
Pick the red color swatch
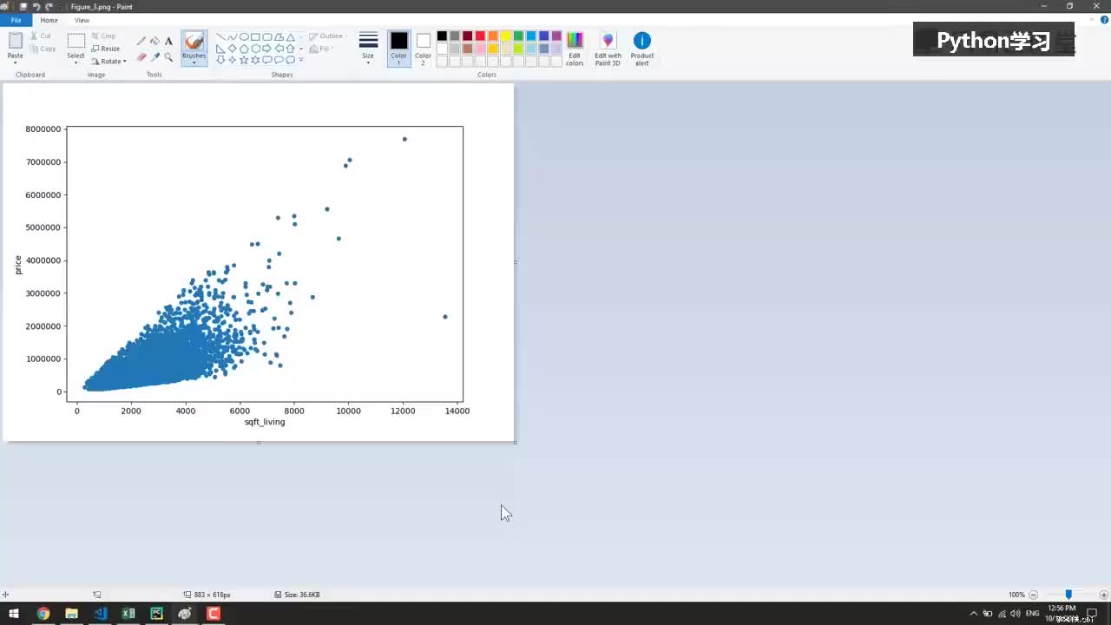(x=480, y=36)
